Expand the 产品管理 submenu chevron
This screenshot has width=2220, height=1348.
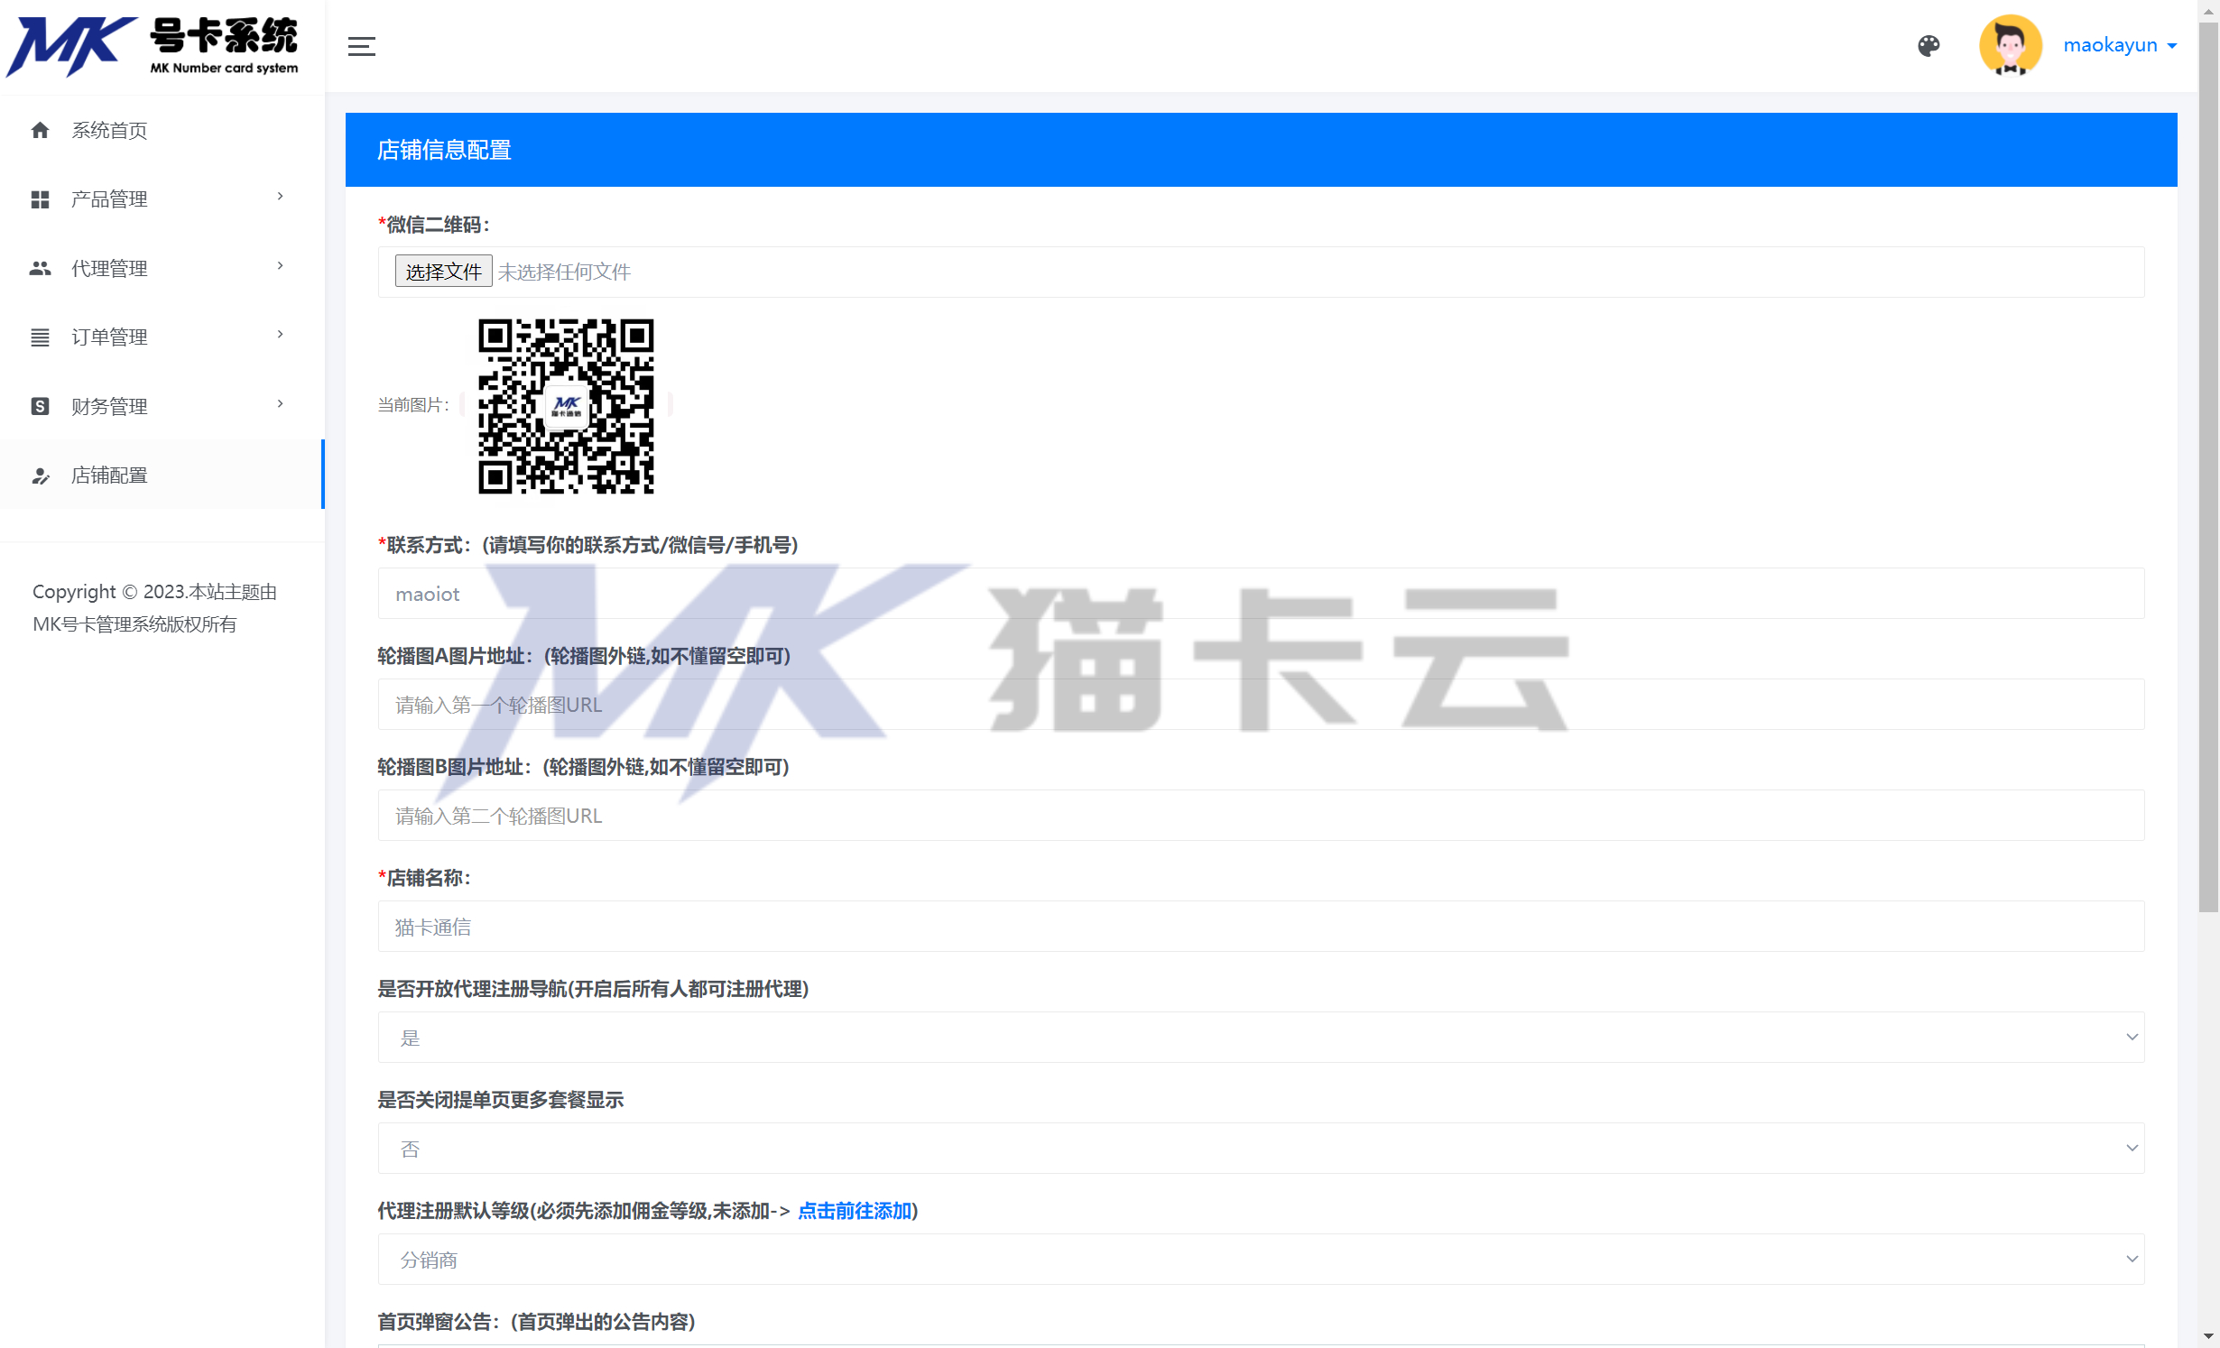pos(280,197)
